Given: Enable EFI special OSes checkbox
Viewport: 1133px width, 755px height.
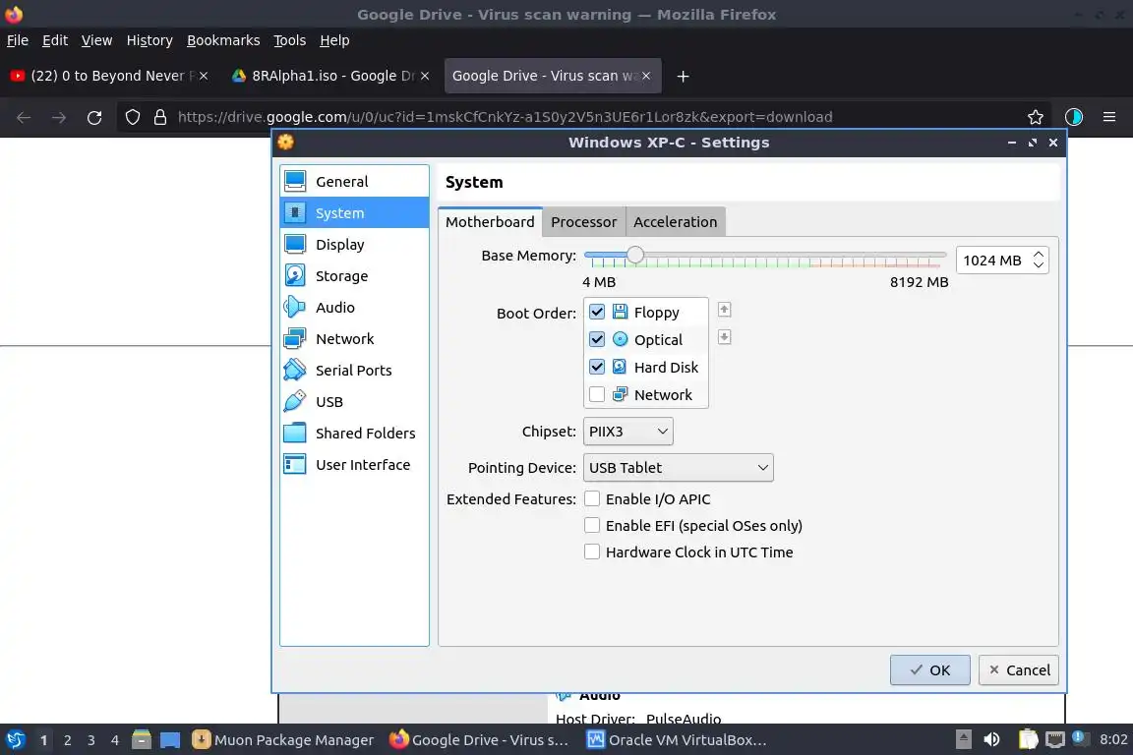Looking at the screenshot, I should tap(592, 525).
